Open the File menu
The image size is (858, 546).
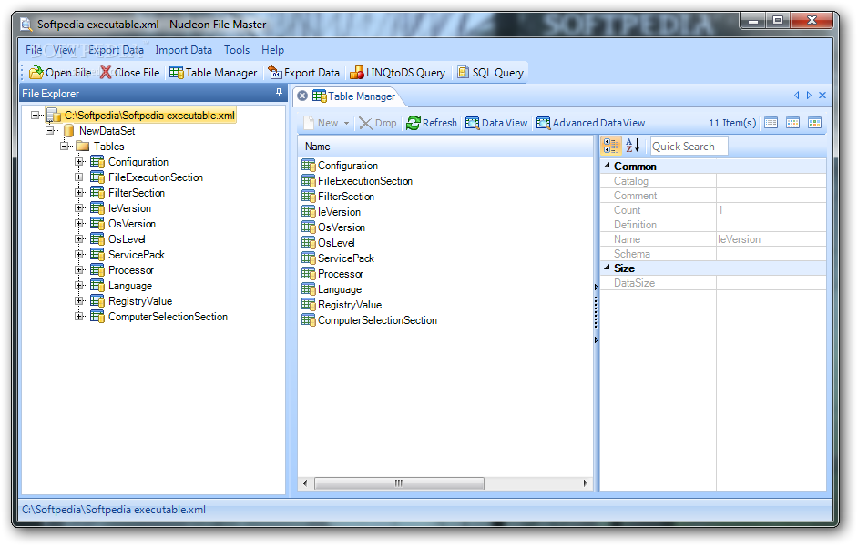coord(34,50)
